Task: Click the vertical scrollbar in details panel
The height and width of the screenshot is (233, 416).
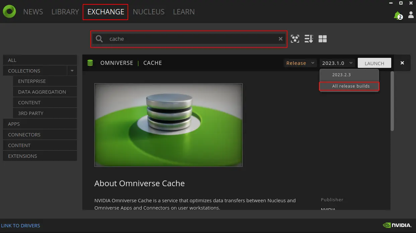Action: pyautogui.click(x=392, y=101)
